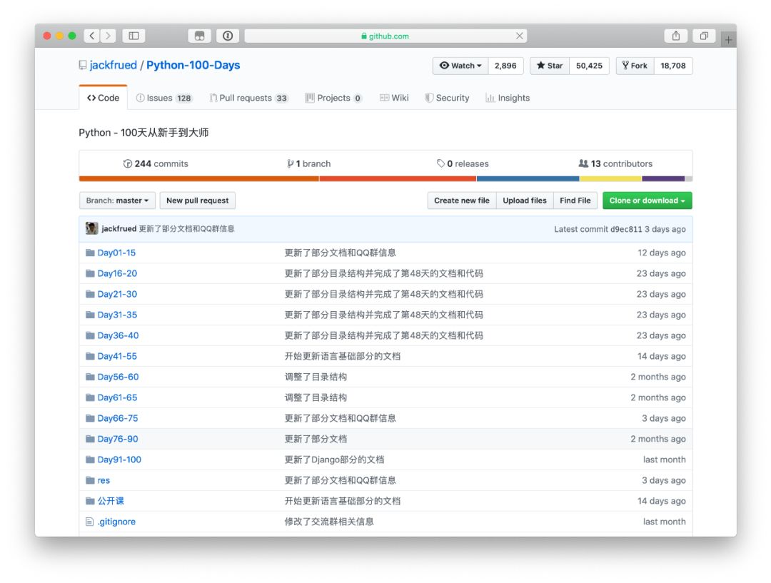Click jackfrued's avatar in the latest commit row
The height and width of the screenshot is (583, 771).
[91, 228]
